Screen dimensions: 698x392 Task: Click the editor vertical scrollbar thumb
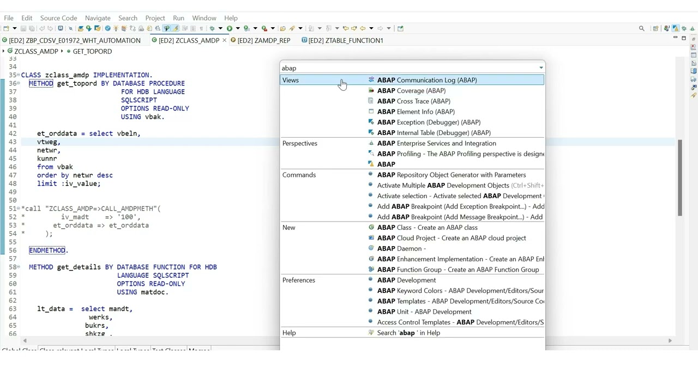pos(680,177)
